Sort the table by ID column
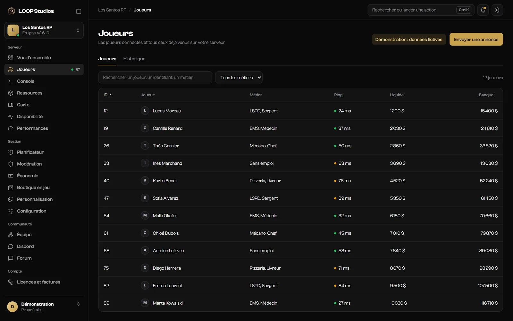Screen dimensions: 513x321 tap(107, 95)
